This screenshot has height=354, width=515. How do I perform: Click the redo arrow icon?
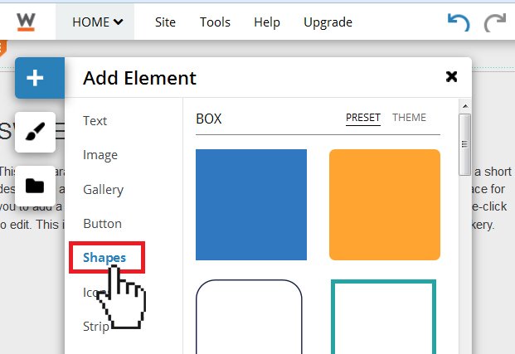click(x=494, y=22)
